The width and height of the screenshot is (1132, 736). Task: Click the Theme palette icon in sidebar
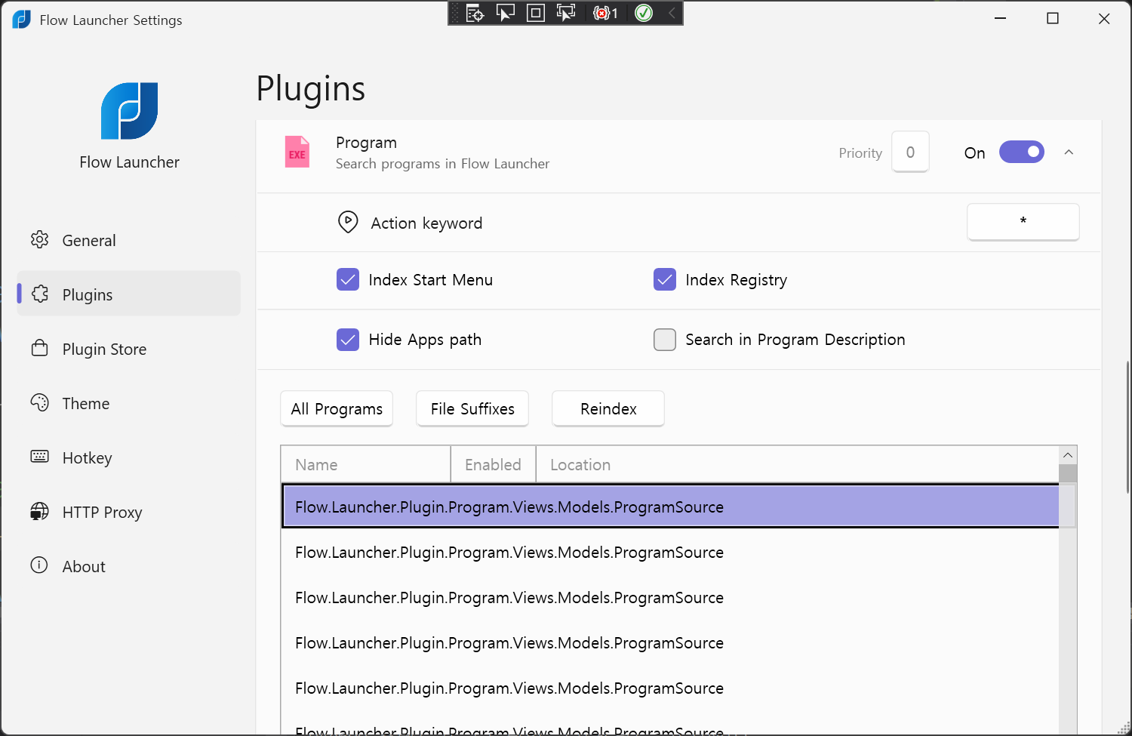39,402
